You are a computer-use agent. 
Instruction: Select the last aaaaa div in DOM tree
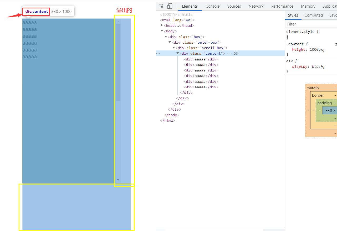201,87
